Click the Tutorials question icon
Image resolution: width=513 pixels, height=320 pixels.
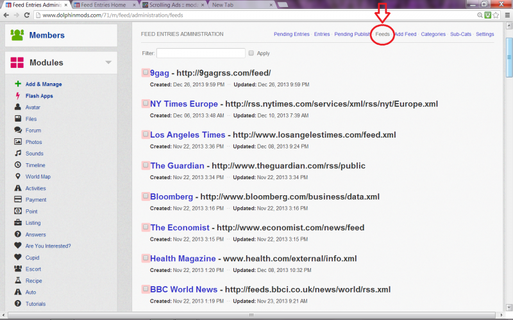[18, 303]
